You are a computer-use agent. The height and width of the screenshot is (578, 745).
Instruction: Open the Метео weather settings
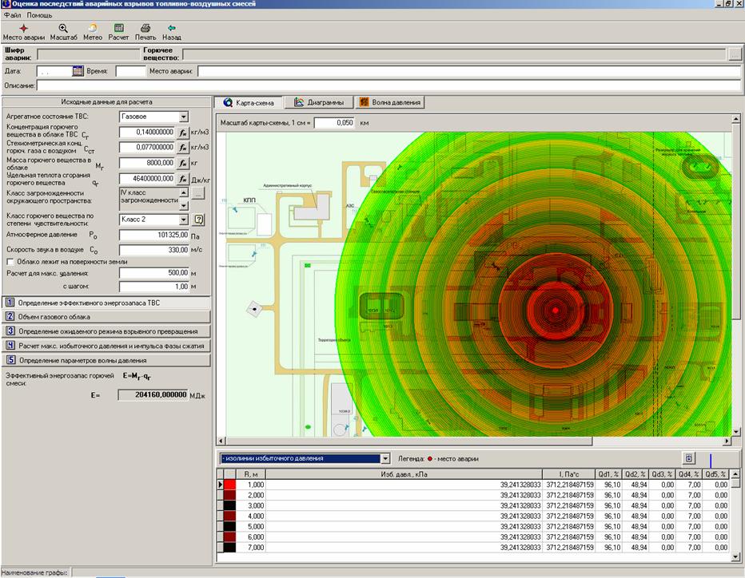(x=93, y=28)
